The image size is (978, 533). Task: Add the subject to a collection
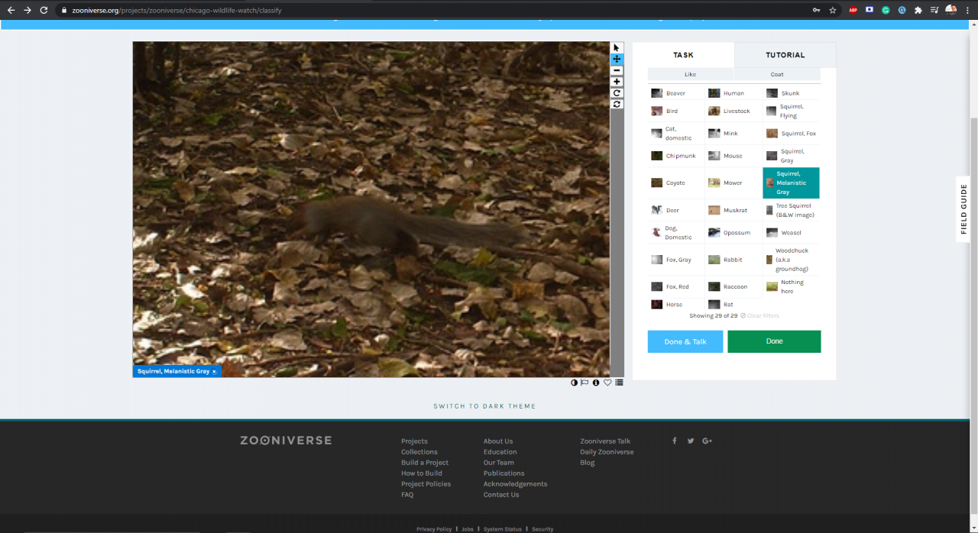619,383
